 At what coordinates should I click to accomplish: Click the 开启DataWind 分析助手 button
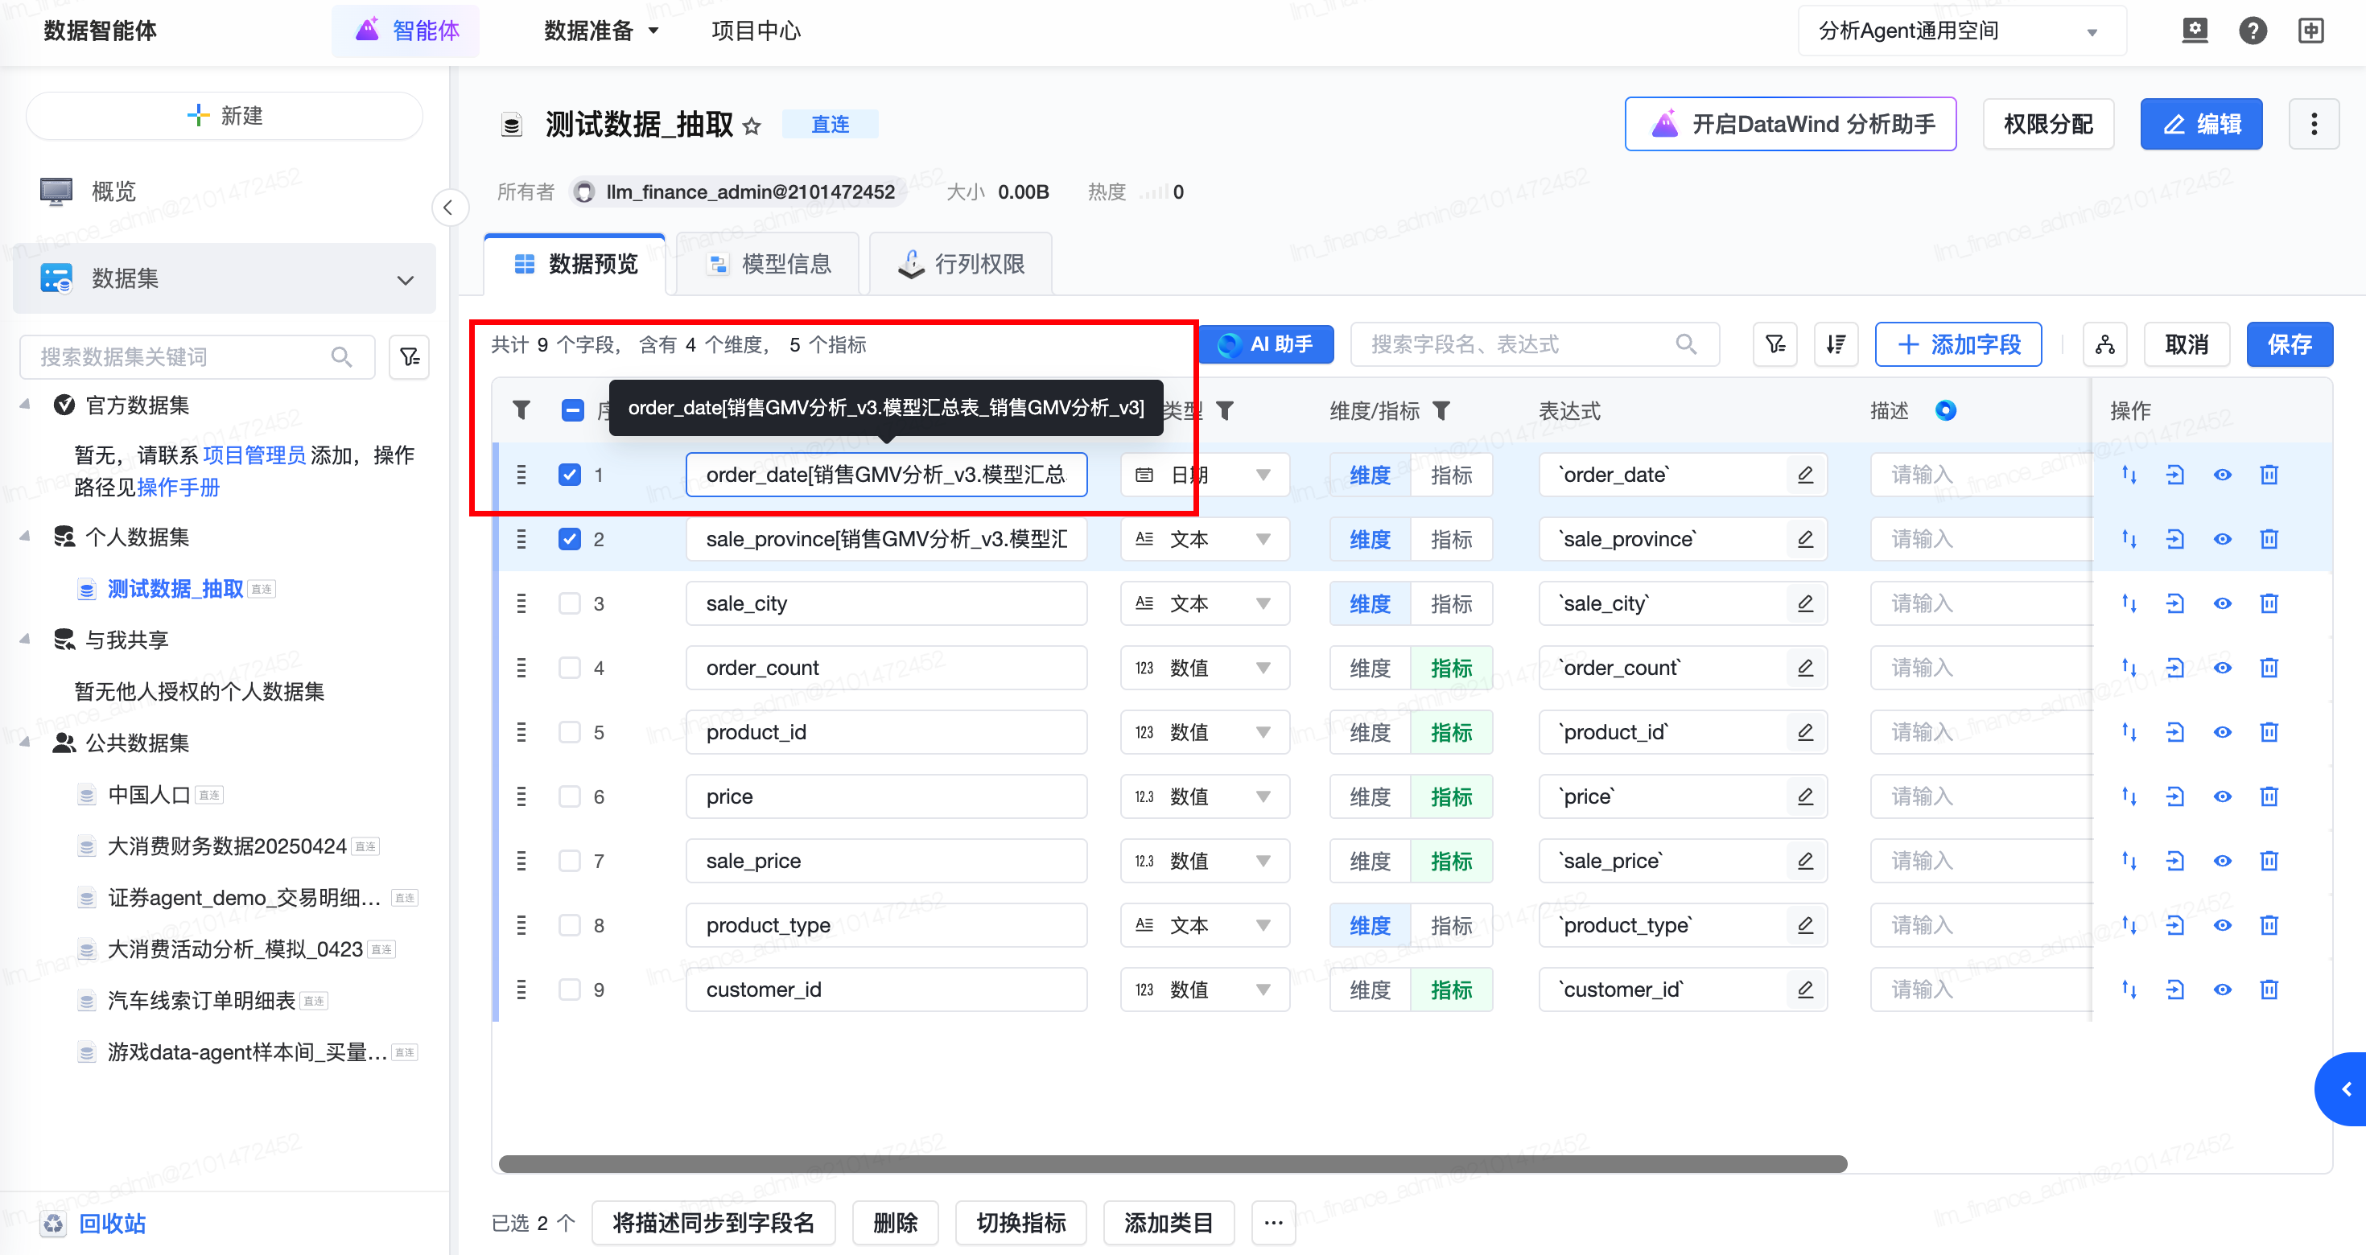[x=1791, y=124]
